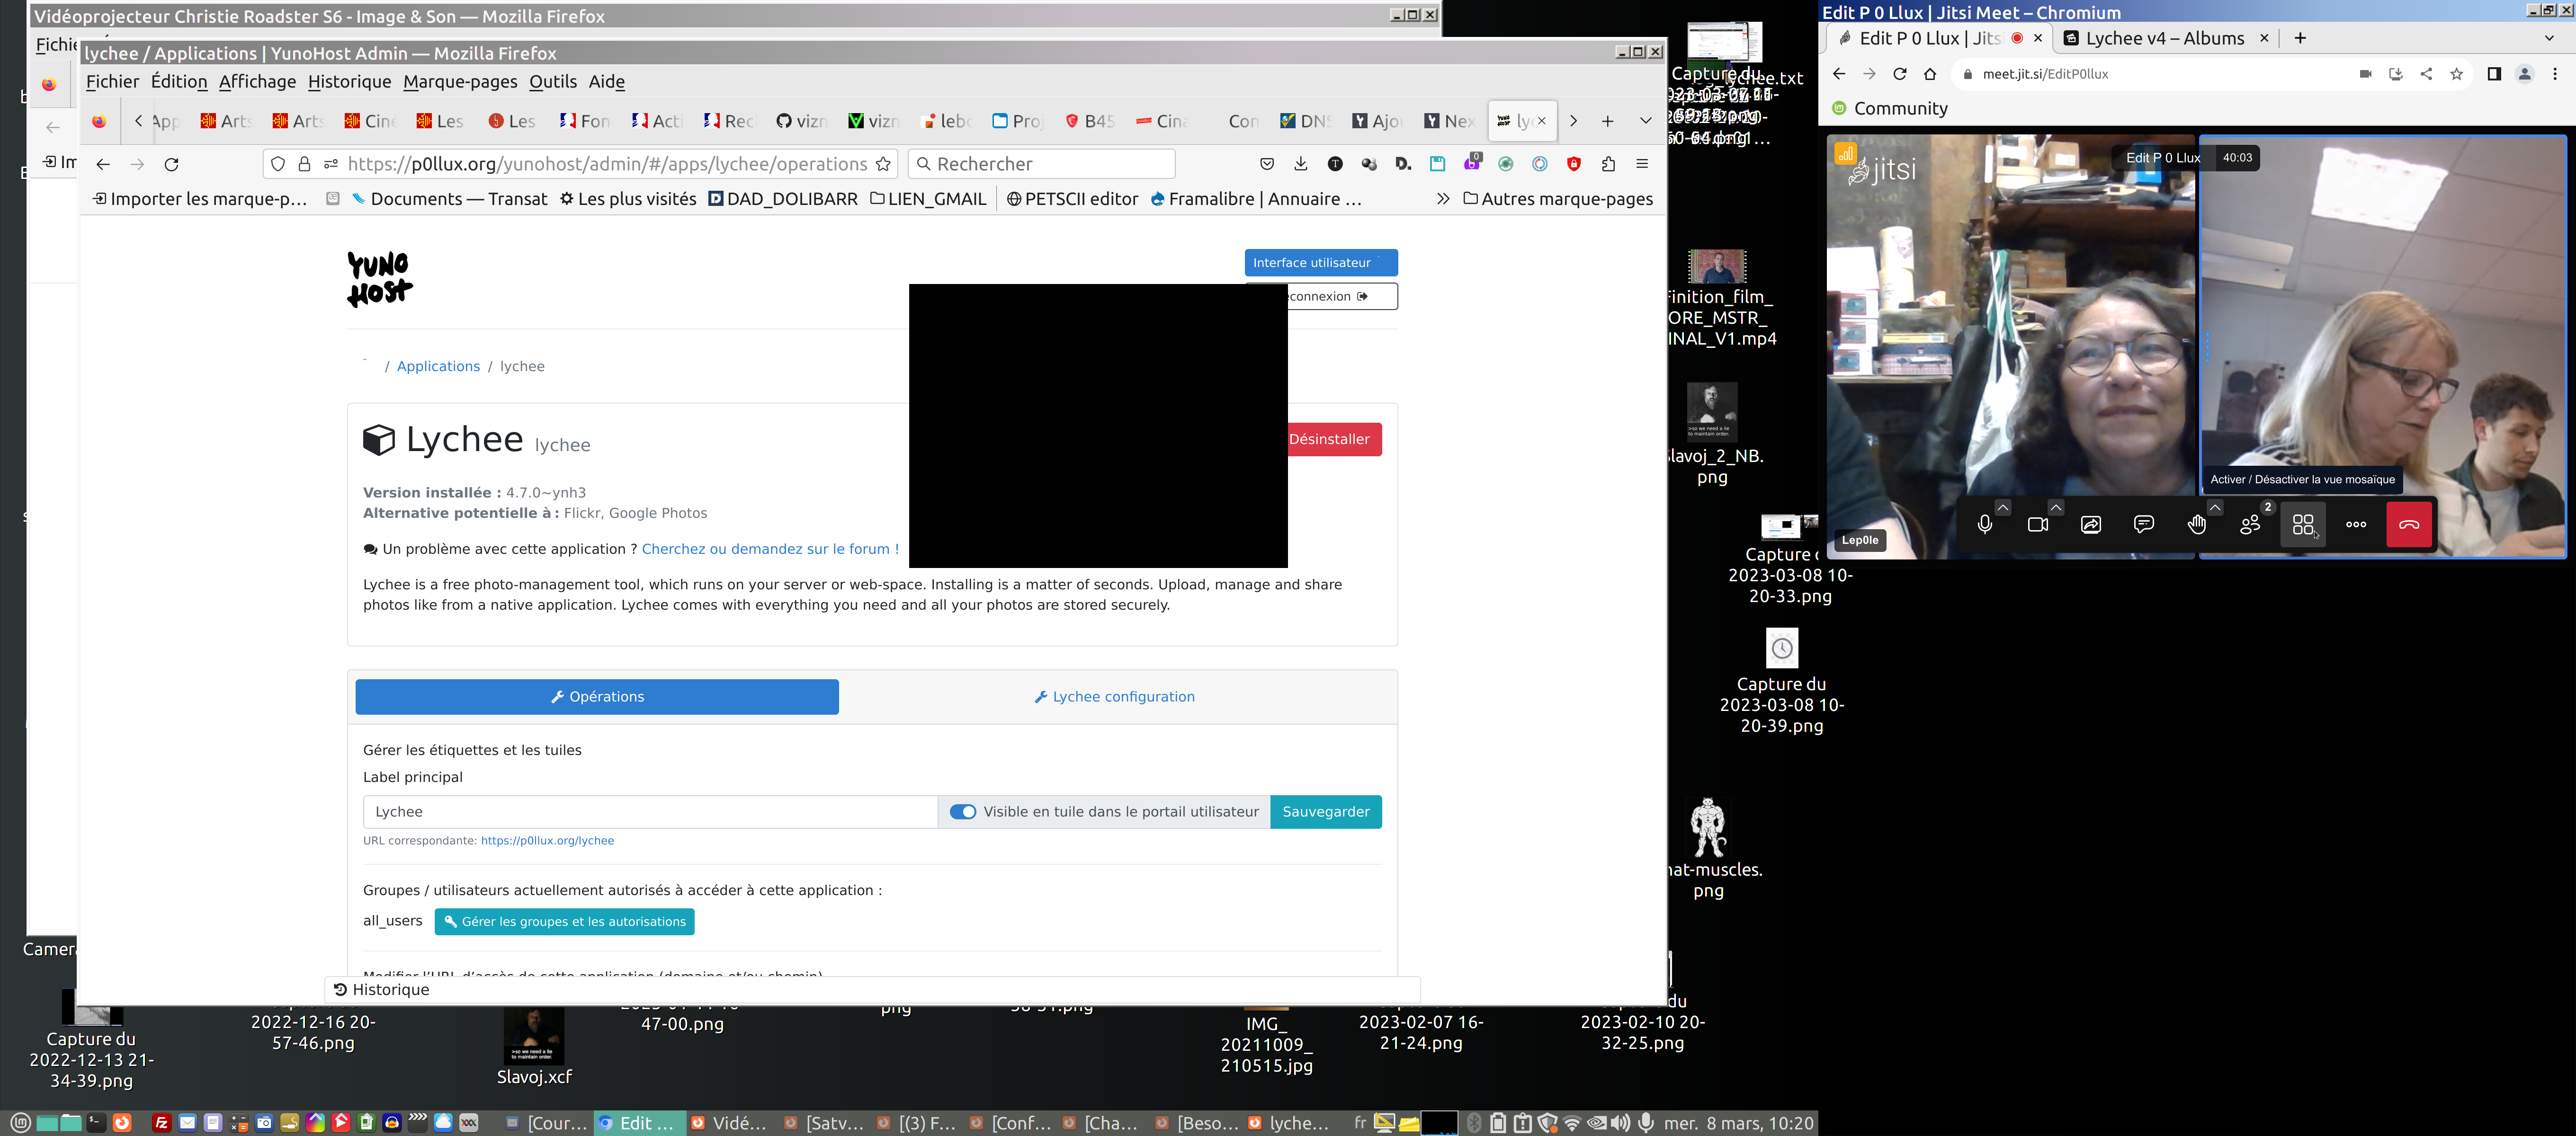
Task: Toggle Visible en tuile switch off
Action: (x=962, y=812)
